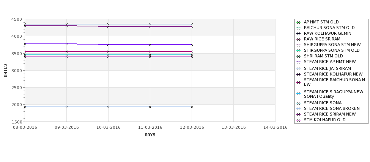Click the 11-03-2016 point on the 3550 line

click(150, 51)
